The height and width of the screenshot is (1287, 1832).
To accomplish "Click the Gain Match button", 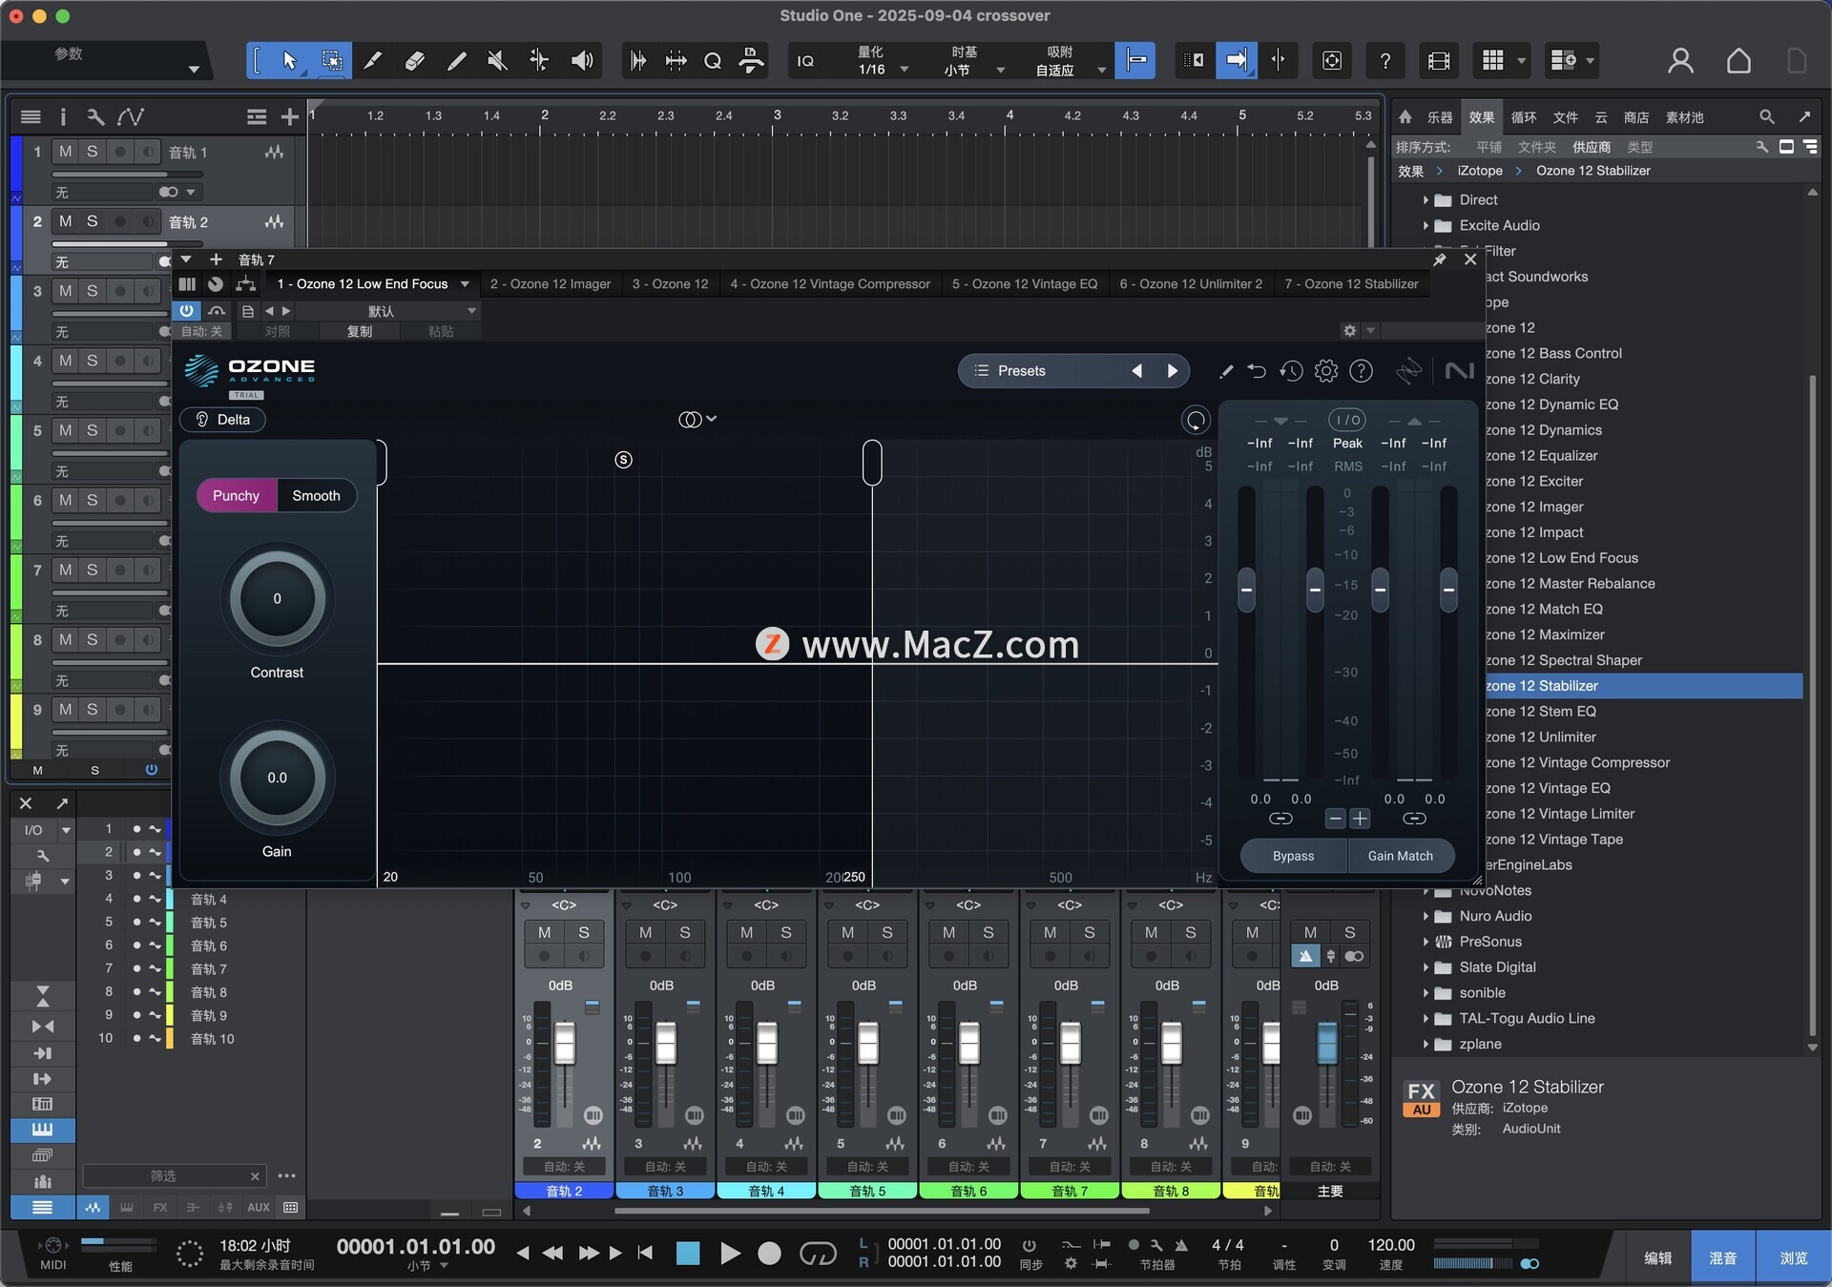I will (1400, 856).
